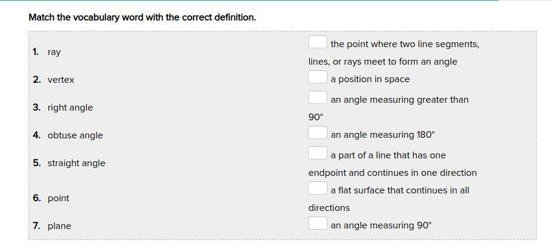This screenshot has width=552, height=252.
Task: Select the box next to 'a position in space'
Action: (318, 77)
